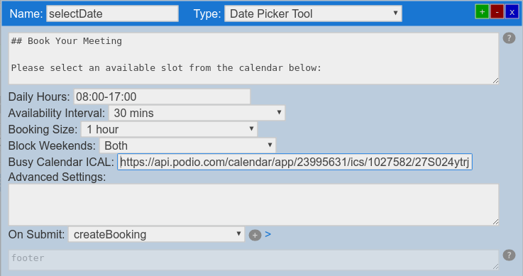Click the Busy Calendar ICAL URL field
The width and height of the screenshot is (523, 276).
click(x=294, y=162)
